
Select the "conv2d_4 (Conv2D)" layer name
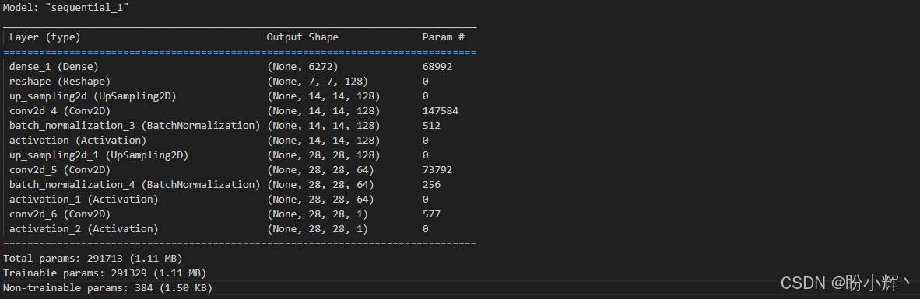coord(59,110)
